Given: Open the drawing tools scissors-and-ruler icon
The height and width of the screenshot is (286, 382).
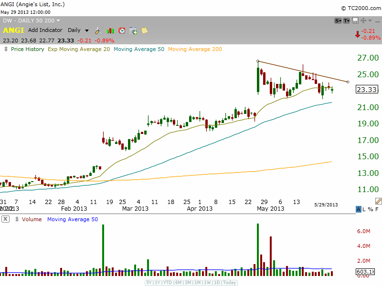Looking at the screenshot, I should 99,31.
